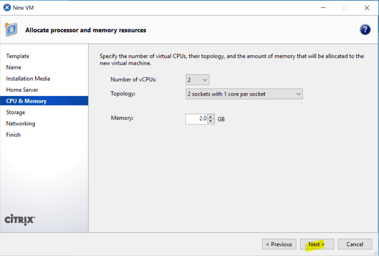Select the Storage step

click(x=15, y=112)
